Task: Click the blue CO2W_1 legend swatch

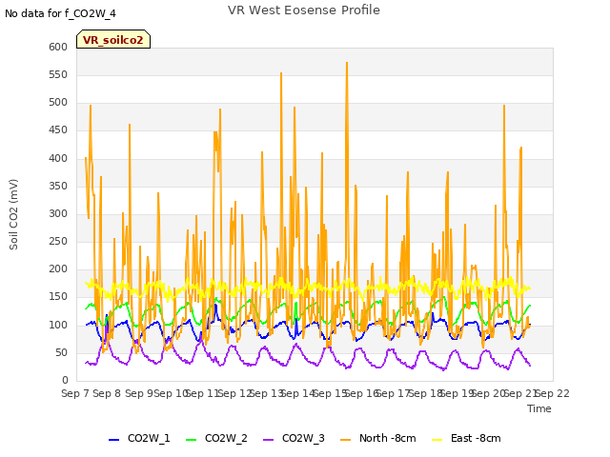Action: (x=113, y=440)
